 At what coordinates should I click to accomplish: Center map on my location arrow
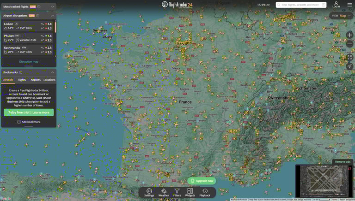click(349, 66)
